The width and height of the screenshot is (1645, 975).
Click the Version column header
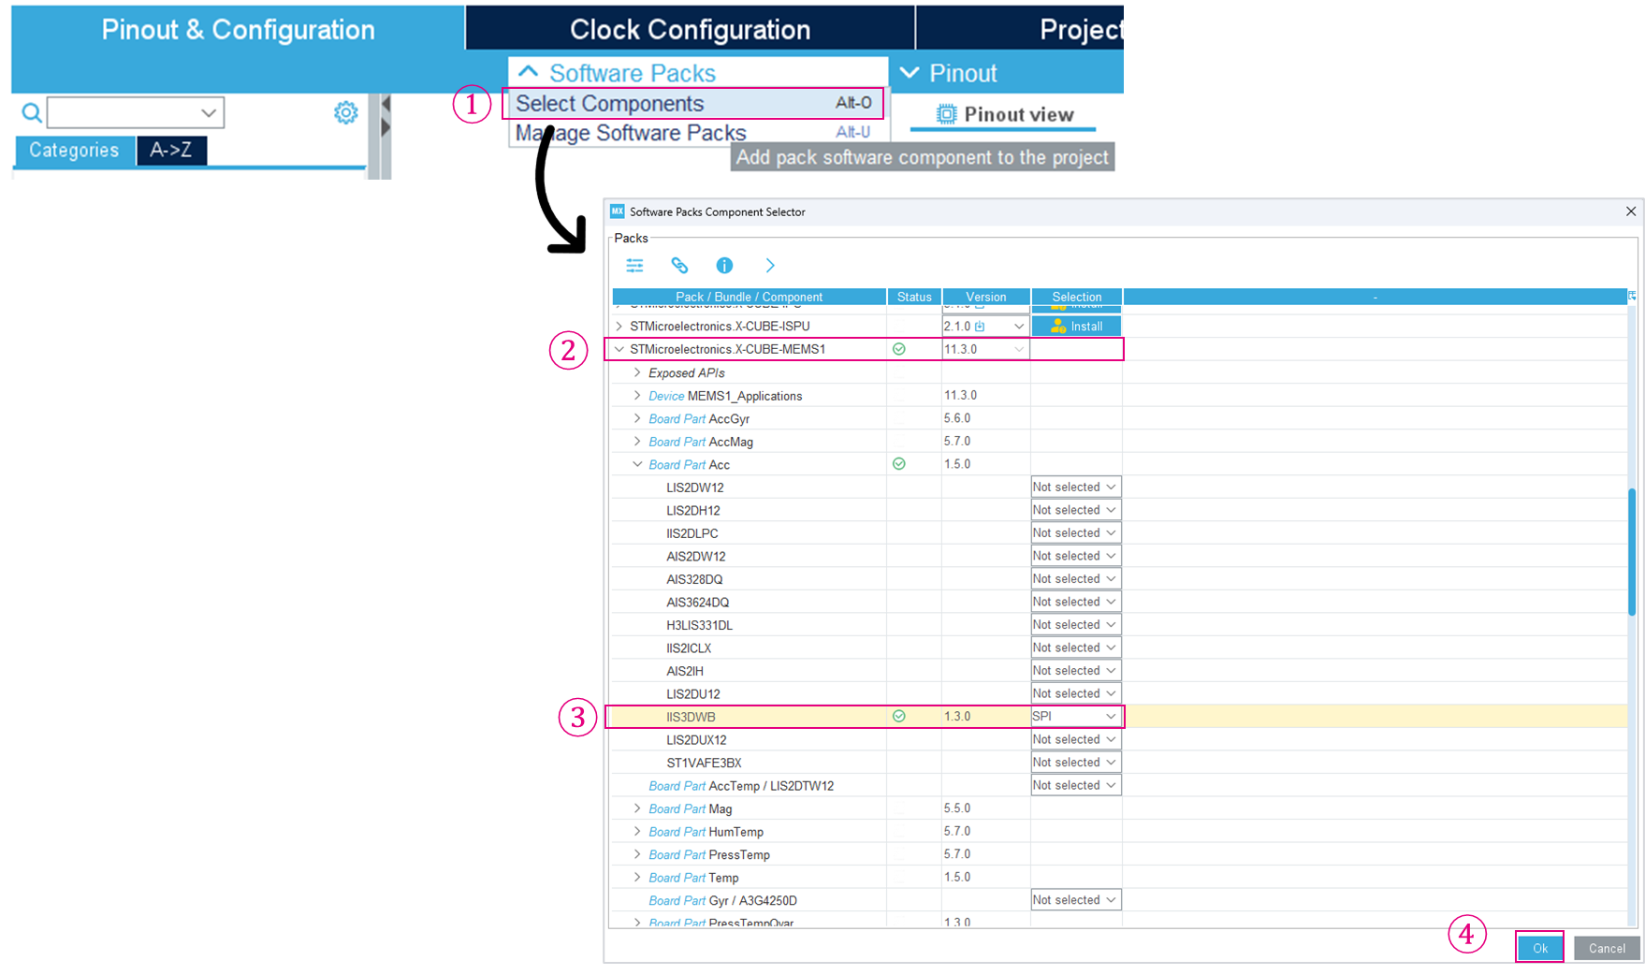click(x=986, y=297)
